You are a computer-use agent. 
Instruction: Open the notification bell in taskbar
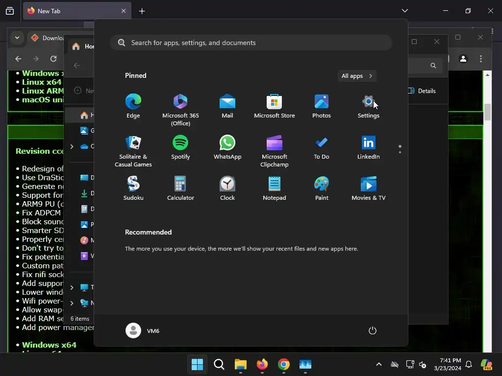click(469, 364)
